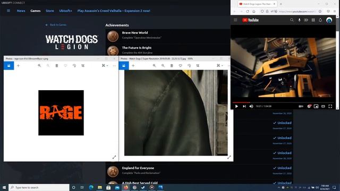Image resolution: width=340 pixels, height=191 pixels.
Task: Select the England for Everyone achievement
Action: [199, 171]
